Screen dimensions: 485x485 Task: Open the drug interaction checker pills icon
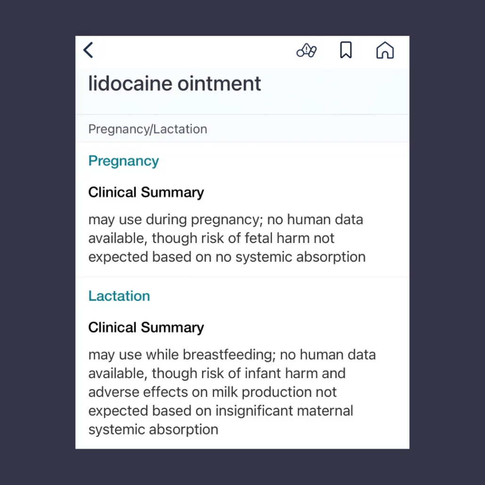pyautogui.click(x=307, y=50)
